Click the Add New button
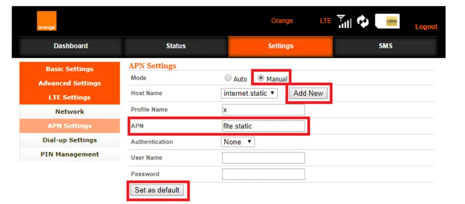Screen dimensions: 465x204 coord(308,93)
